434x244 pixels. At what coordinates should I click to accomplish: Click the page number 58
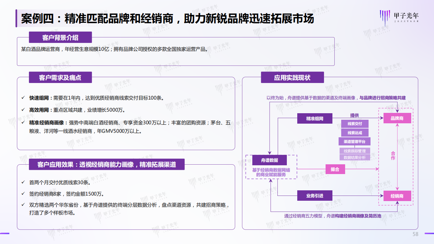415,235
